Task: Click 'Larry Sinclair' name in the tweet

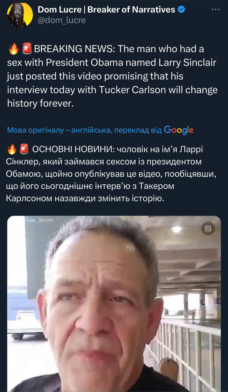Action: click(187, 63)
